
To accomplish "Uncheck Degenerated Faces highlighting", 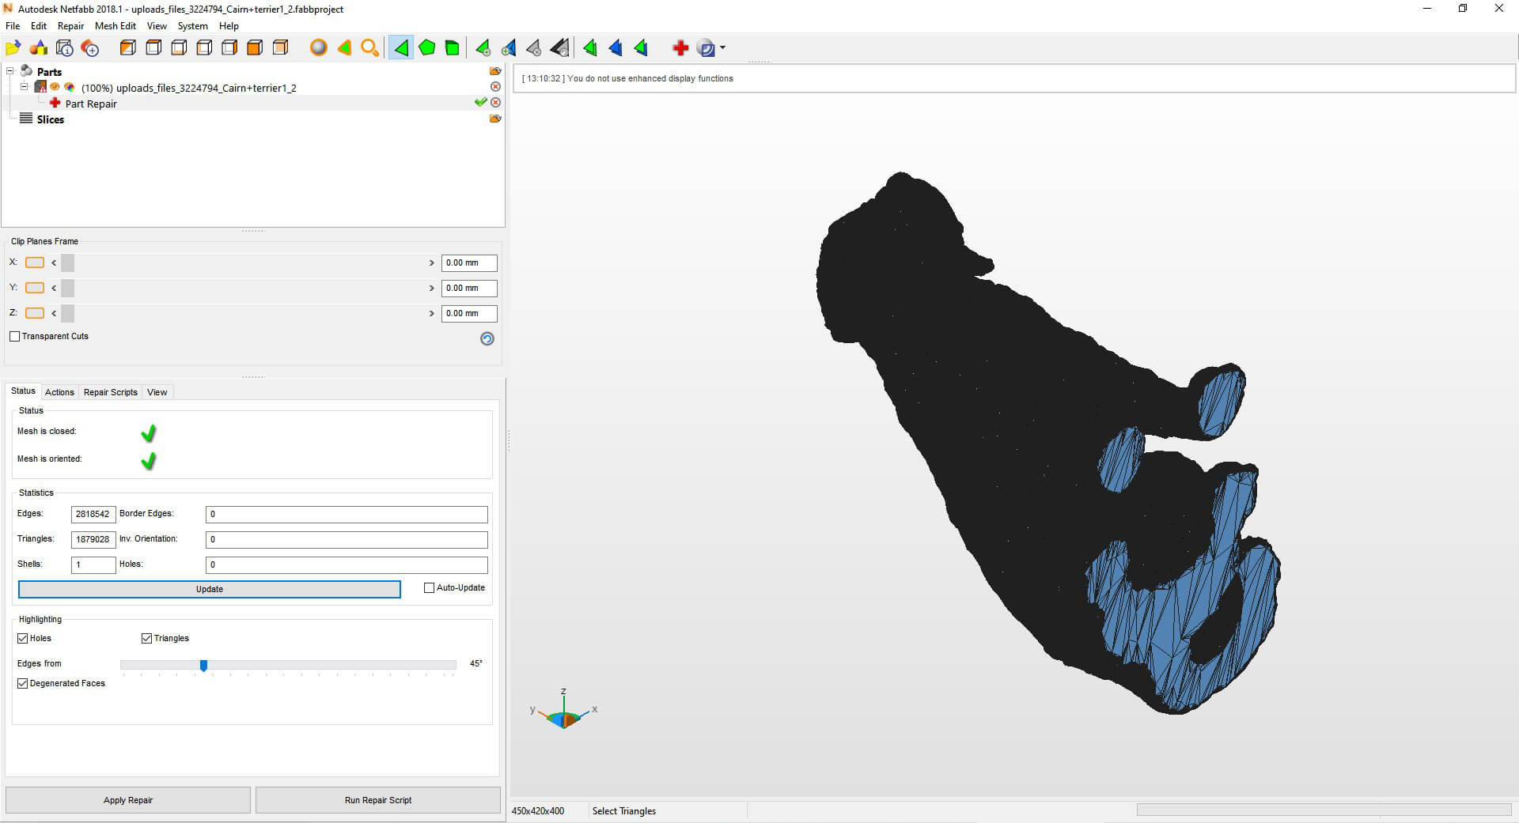I will 23,684.
